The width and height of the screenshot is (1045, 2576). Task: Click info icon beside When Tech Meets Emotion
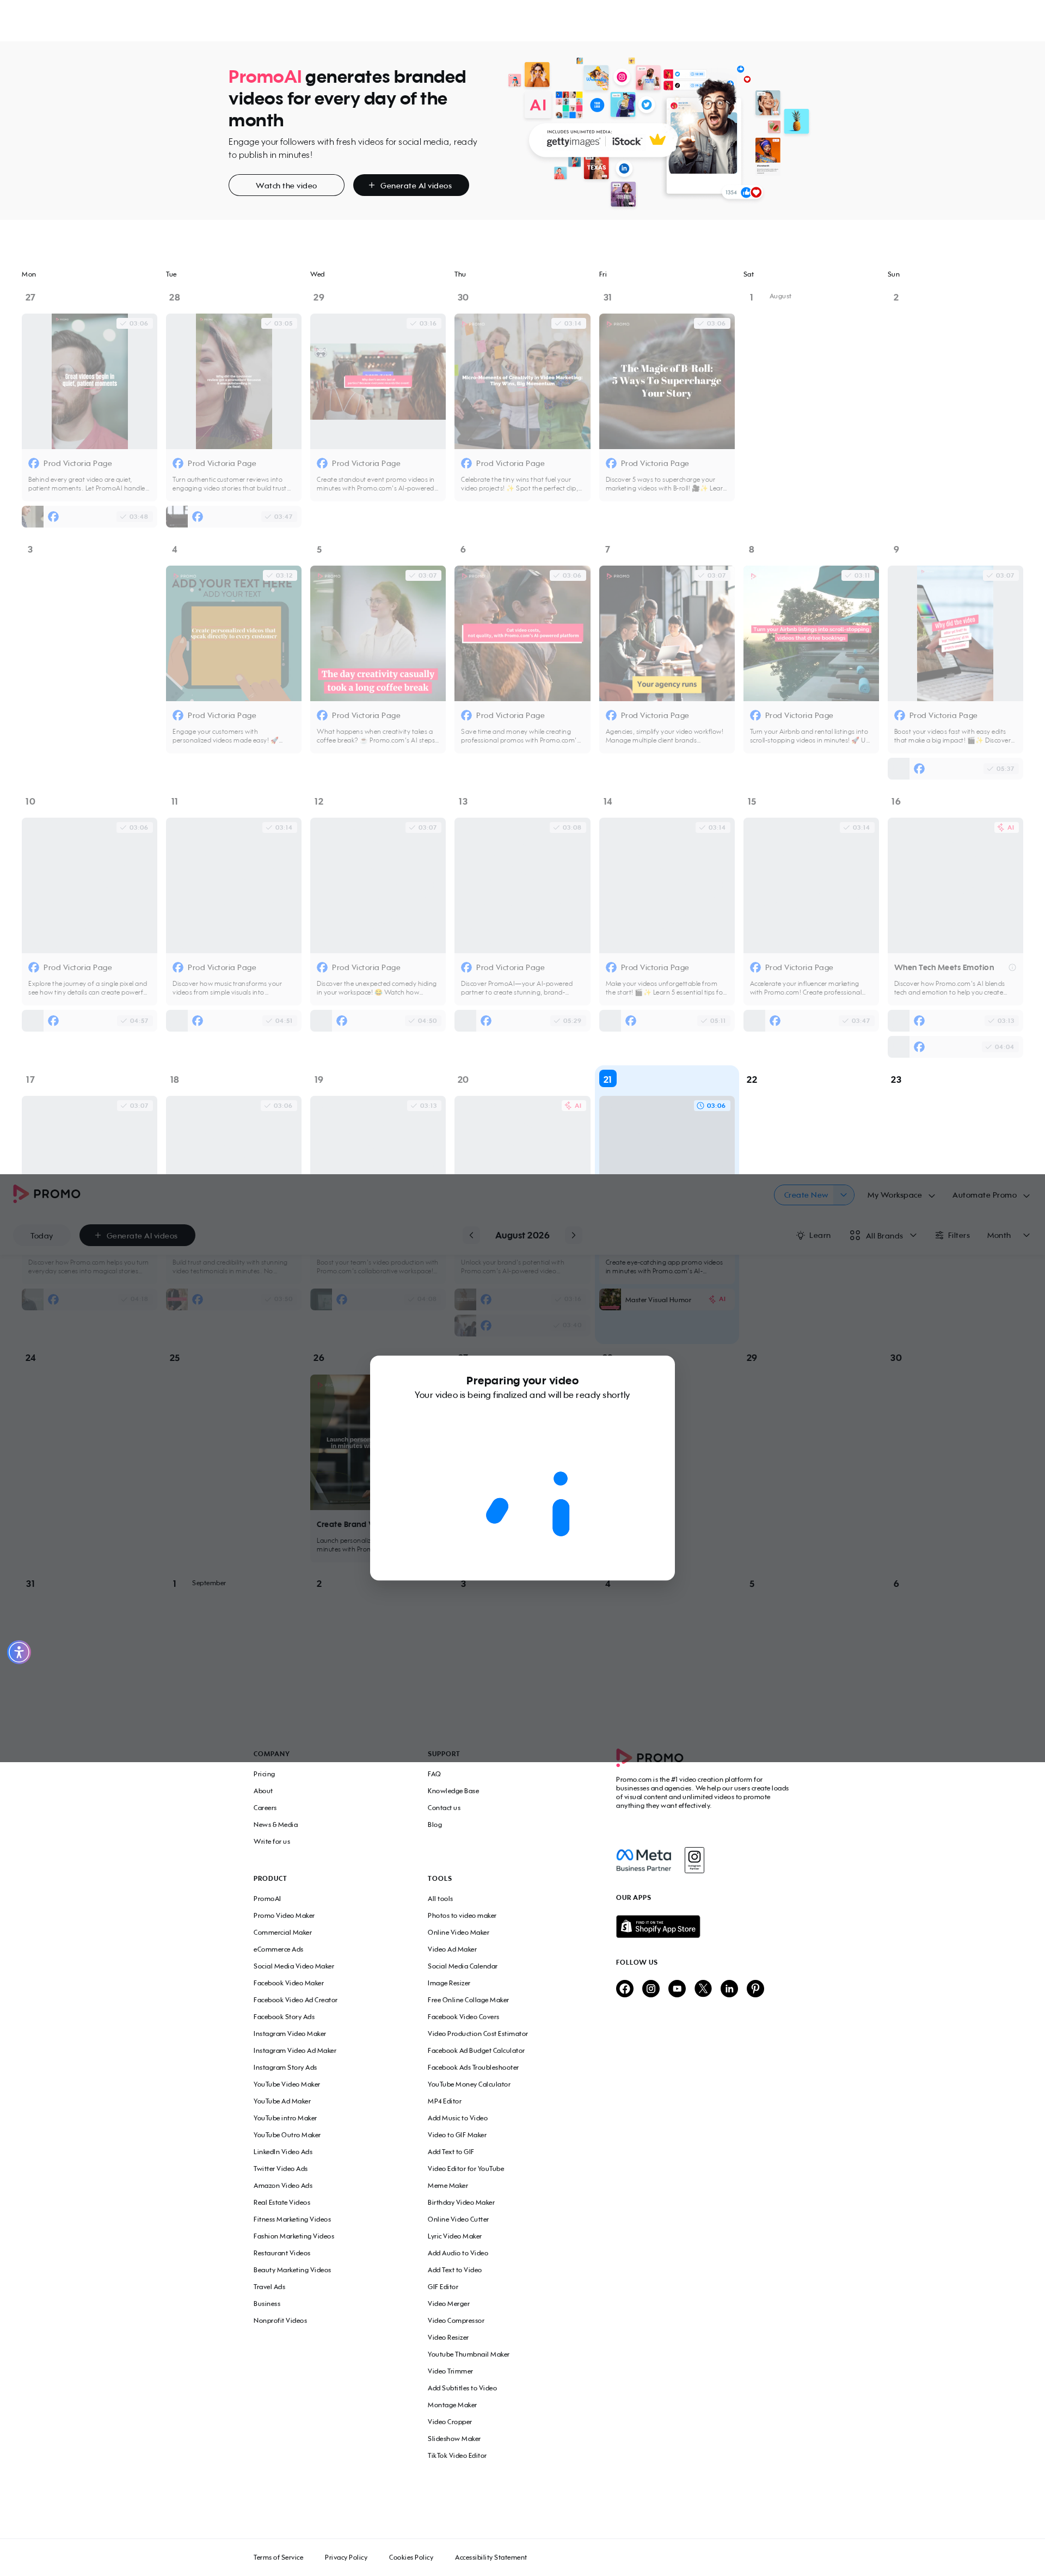[x=1012, y=967]
